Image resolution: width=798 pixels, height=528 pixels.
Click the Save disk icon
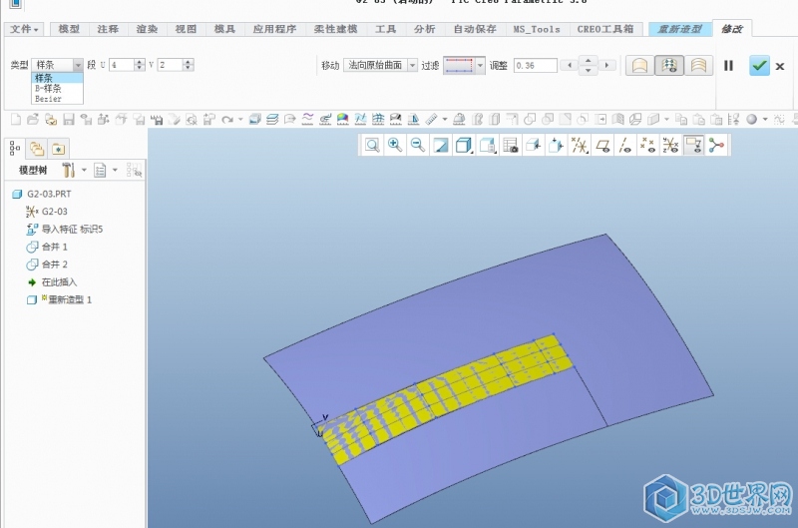pyautogui.click(x=69, y=119)
